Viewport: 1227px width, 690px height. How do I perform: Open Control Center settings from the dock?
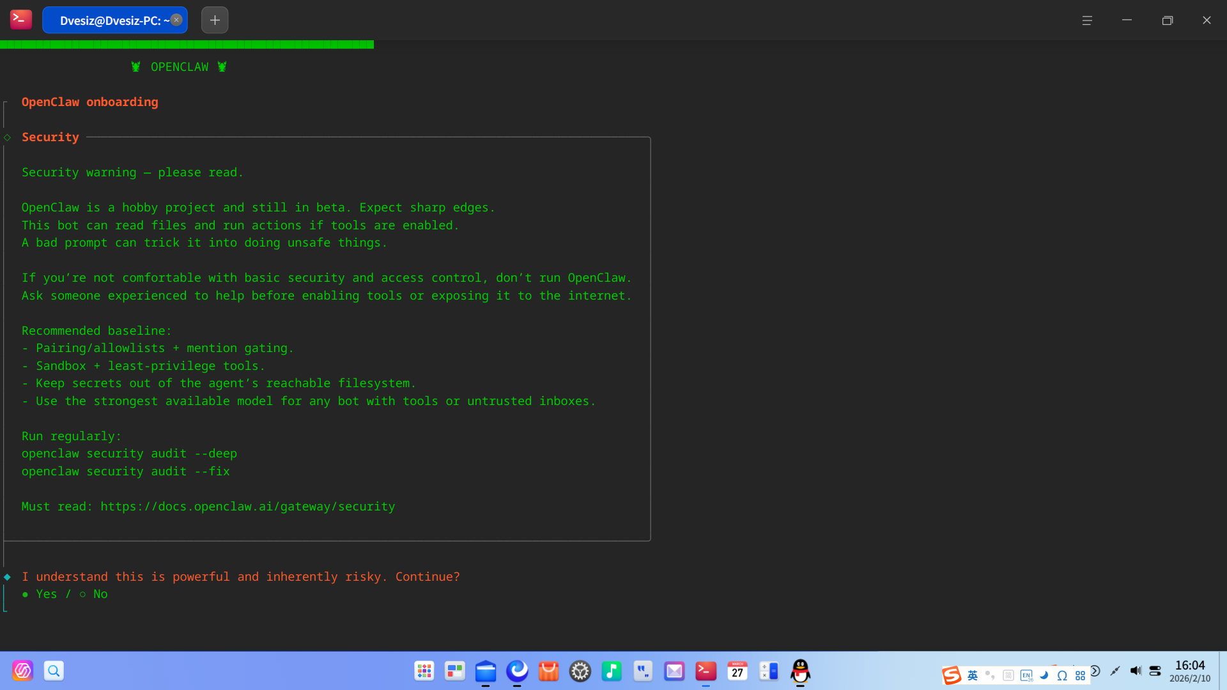[580, 671]
